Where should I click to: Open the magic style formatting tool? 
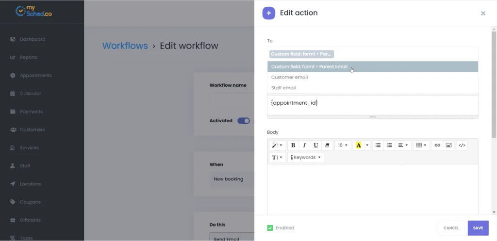click(277, 145)
